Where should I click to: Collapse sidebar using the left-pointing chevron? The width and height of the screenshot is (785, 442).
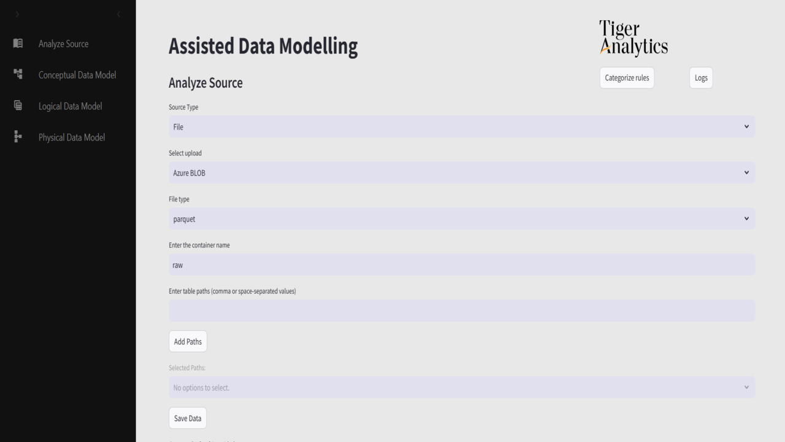[x=118, y=14]
